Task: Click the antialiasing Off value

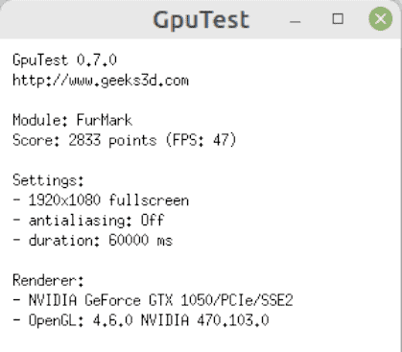Action: (x=153, y=221)
